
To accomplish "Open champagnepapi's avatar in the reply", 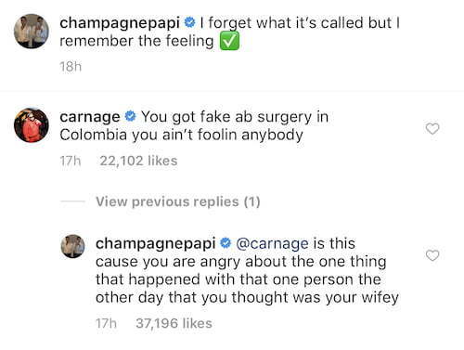I will pos(72,246).
